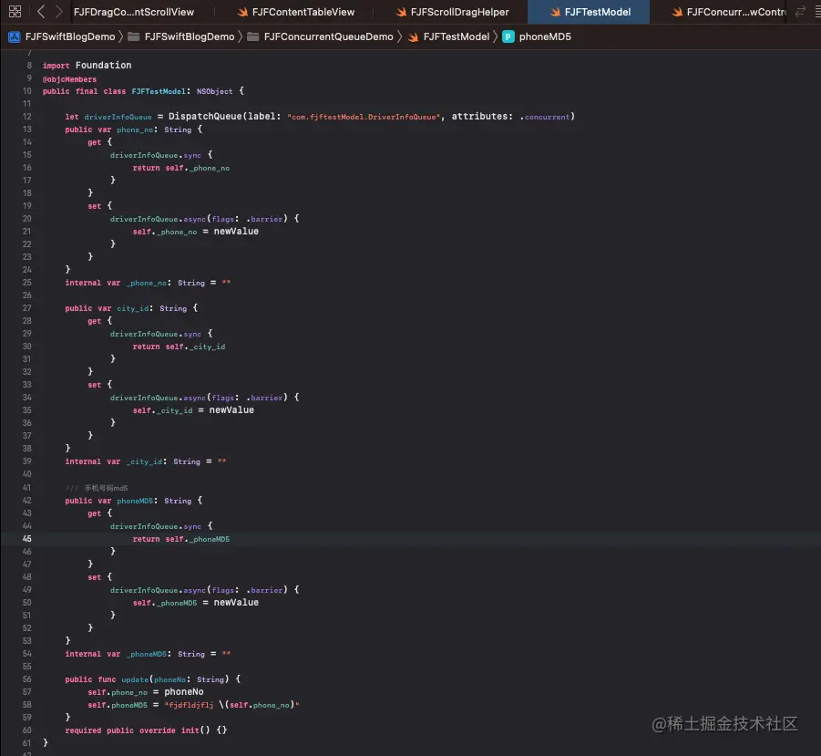The width and height of the screenshot is (821, 756).
Task: Click the Swift icon on FJFContentTableView tab
Action: point(242,12)
